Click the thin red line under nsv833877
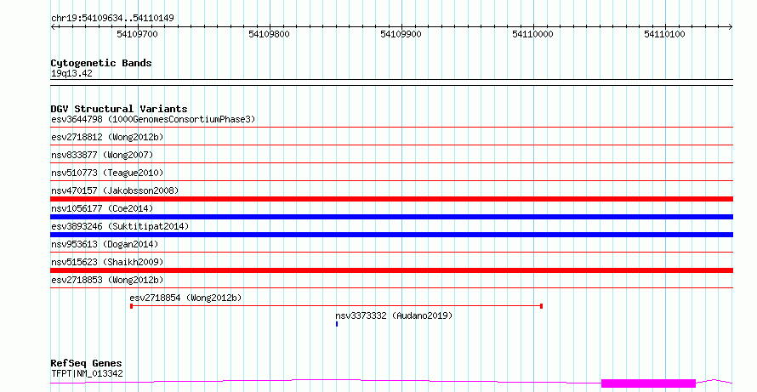Viewport: 757px width, 392px height. (x=391, y=163)
